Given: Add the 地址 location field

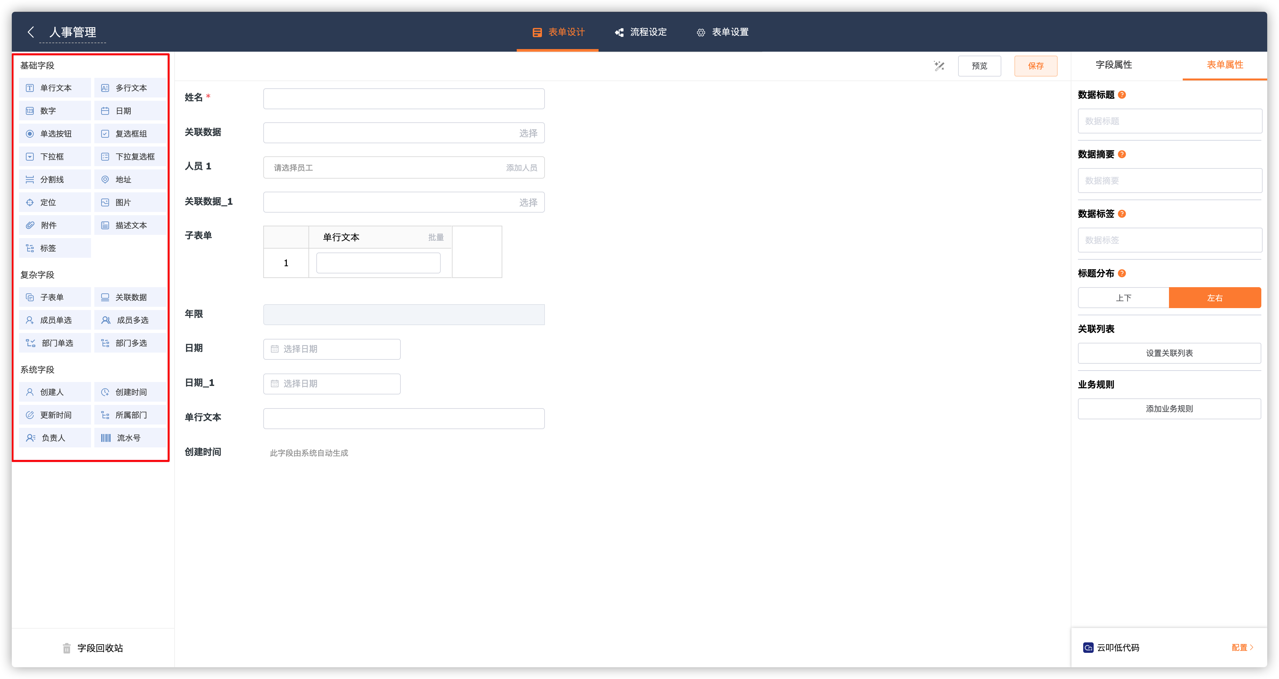Looking at the screenshot, I should [x=130, y=180].
